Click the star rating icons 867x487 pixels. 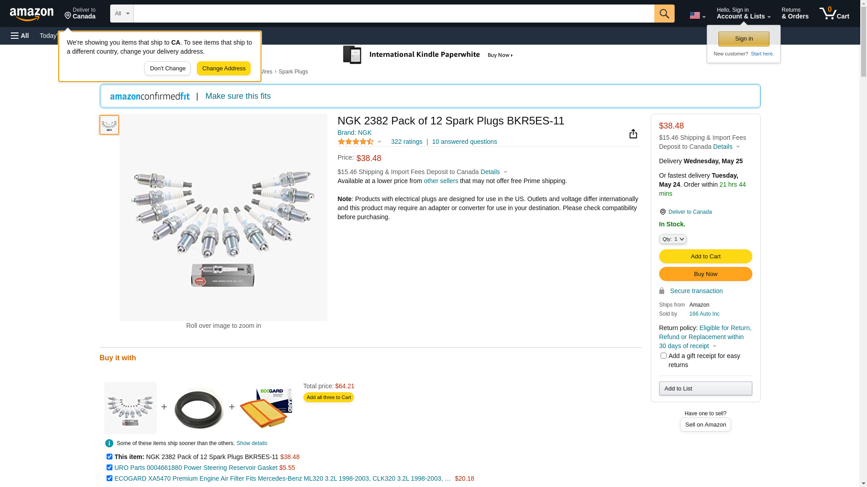coord(356,142)
